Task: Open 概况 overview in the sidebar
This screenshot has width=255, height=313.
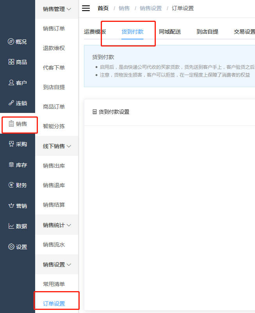Action: [x=17, y=41]
